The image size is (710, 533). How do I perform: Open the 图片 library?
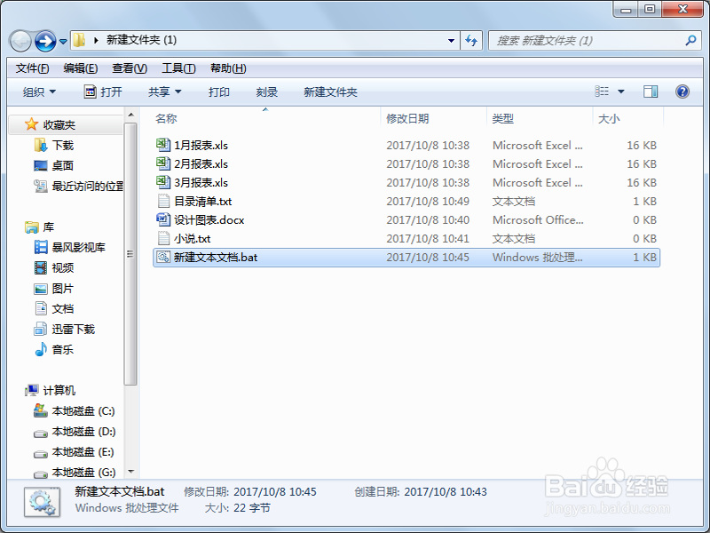[62, 288]
